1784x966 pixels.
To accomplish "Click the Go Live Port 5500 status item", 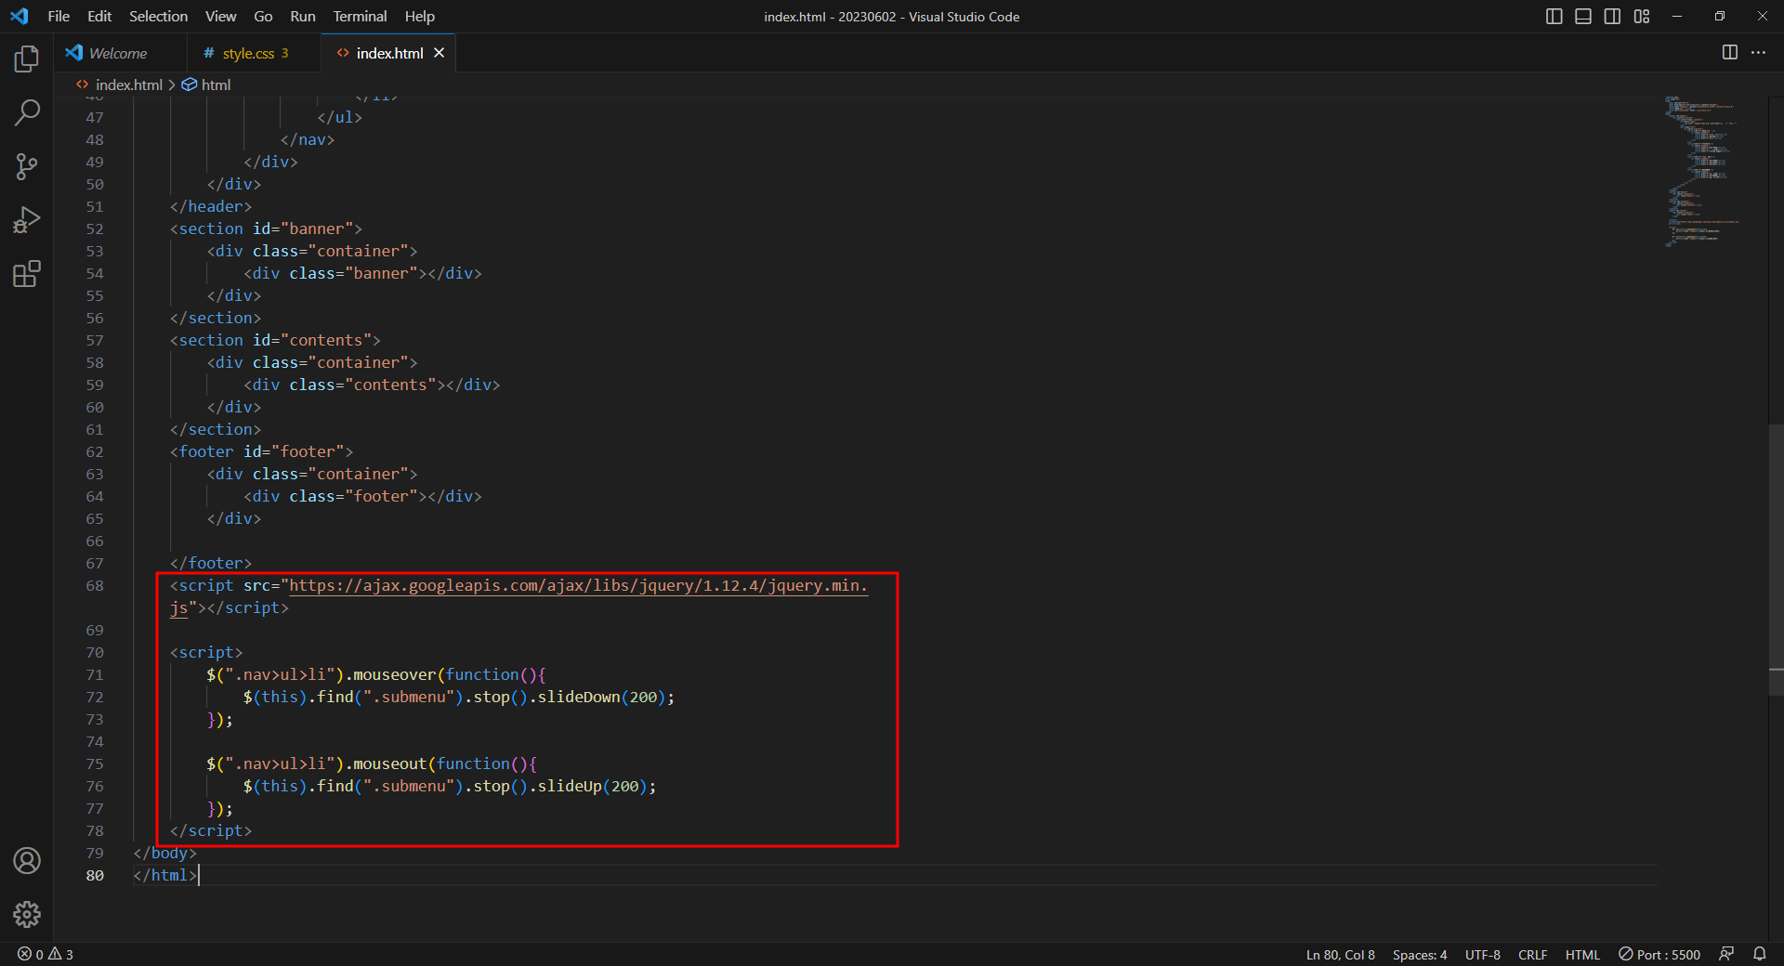I will click(x=1659, y=954).
